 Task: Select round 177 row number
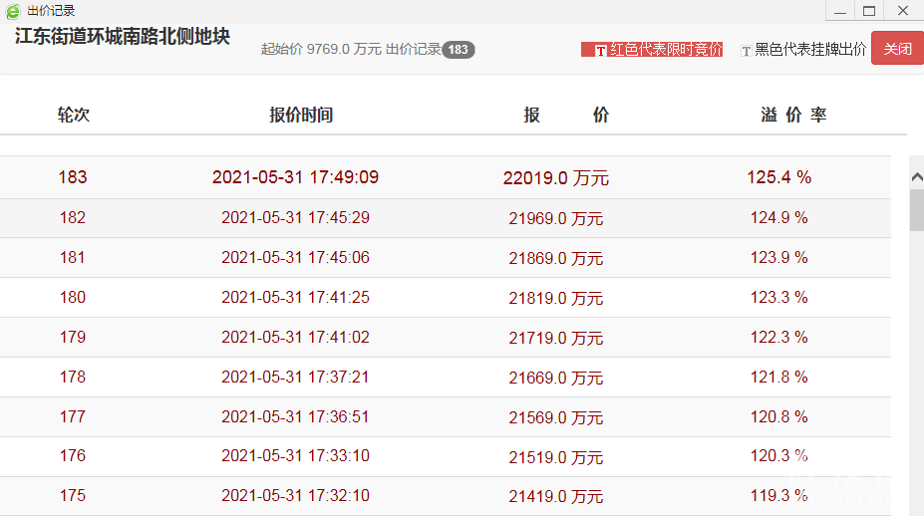pyautogui.click(x=73, y=416)
